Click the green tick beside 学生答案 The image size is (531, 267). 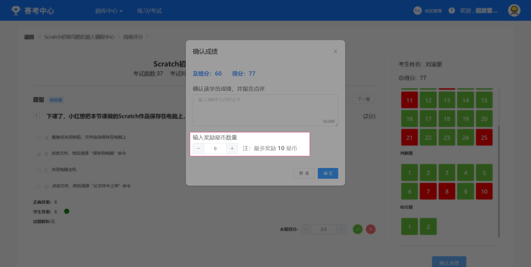pyautogui.click(x=67, y=211)
